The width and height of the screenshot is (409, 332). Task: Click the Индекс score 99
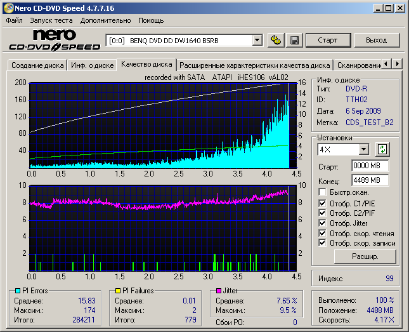[389, 279]
